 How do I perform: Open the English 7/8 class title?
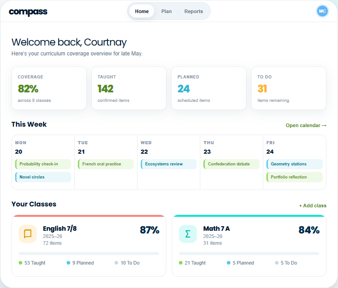pyautogui.click(x=60, y=229)
